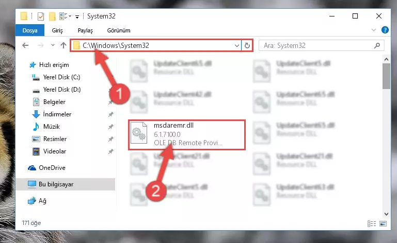Switch to large icons view in status bar
Image resolution: width=397 pixels, height=243 pixels.
pyautogui.click(x=383, y=223)
